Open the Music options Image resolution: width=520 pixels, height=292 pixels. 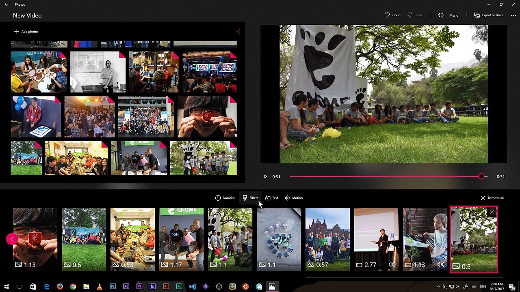[448, 15]
